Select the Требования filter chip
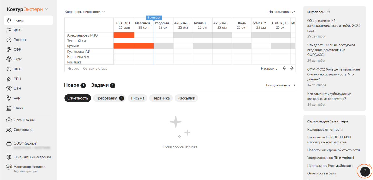373x180 pixels. tap(109, 98)
